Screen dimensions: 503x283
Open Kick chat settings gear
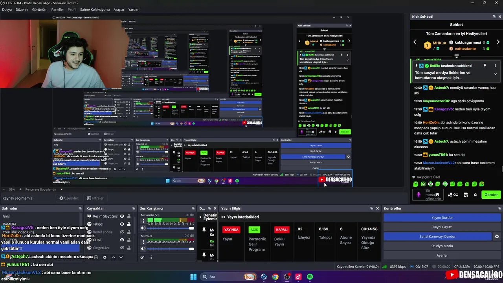475,195
